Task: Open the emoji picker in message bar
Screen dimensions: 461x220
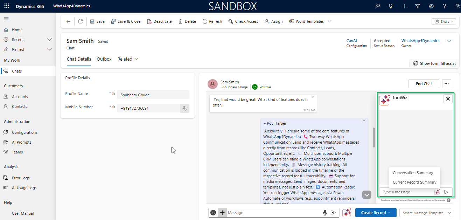Action: coord(213,213)
